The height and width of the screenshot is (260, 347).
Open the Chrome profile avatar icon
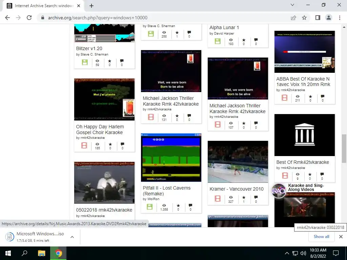tap(329, 18)
